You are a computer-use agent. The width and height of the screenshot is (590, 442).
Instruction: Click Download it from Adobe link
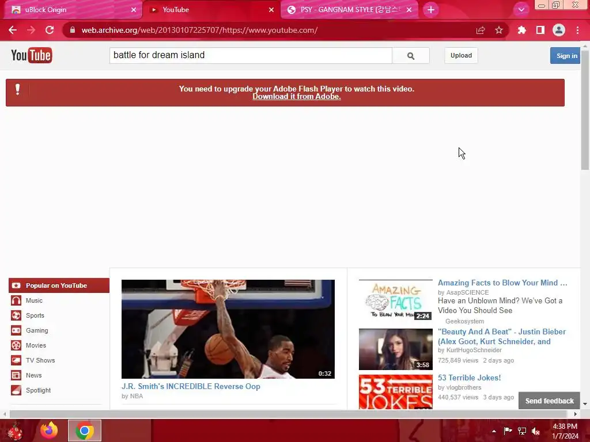pos(297,97)
